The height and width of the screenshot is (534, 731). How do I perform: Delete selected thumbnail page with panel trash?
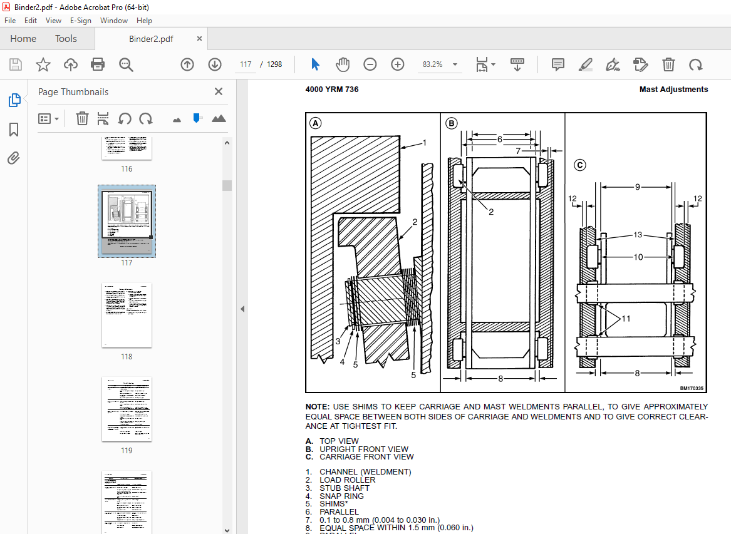[x=82, y=119]
